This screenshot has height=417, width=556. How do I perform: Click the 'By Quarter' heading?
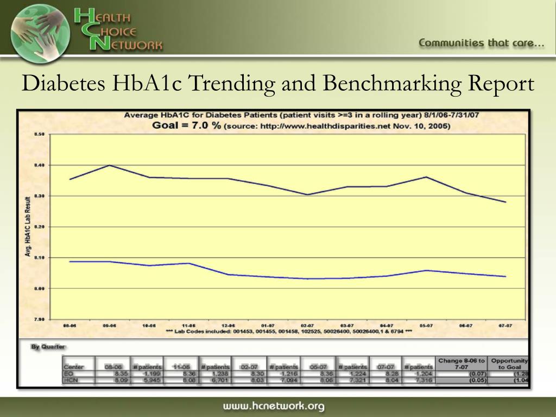(x=48, y=346)
